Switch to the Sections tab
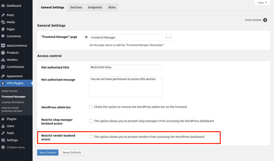This screenshot has width=274, height=161. 76,7
